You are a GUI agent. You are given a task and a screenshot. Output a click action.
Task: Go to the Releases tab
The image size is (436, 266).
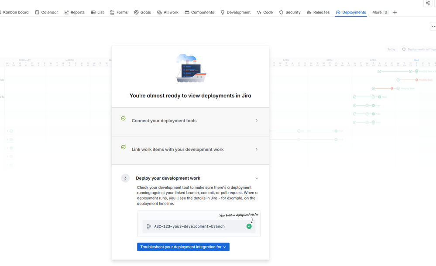(x=318, y=12)
